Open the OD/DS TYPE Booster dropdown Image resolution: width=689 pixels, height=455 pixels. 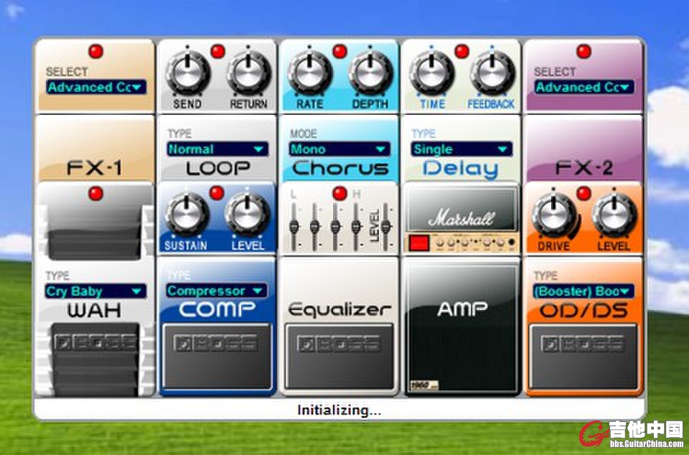(x=583, y=291)
